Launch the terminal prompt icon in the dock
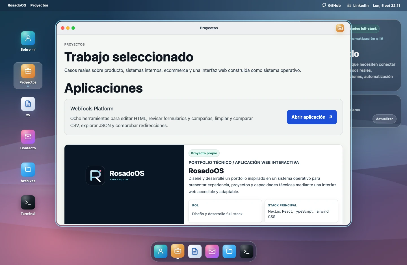 (246, 251)
